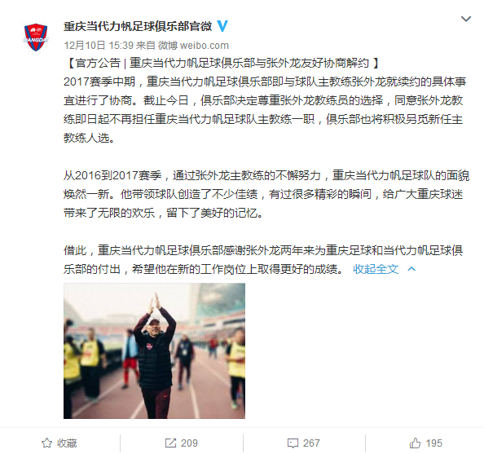Click the 微博 weibo.com source link
484x454 pixels.
193,46
